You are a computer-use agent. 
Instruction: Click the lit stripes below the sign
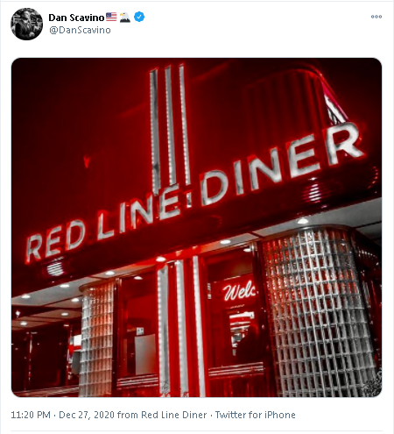pyautogui.click(x=181, y=326)
